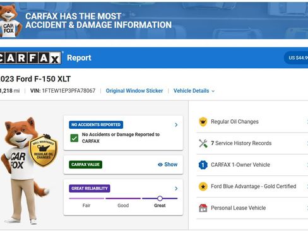
Task: Click the CARFAX logo in the header
Action: (30, 57)
